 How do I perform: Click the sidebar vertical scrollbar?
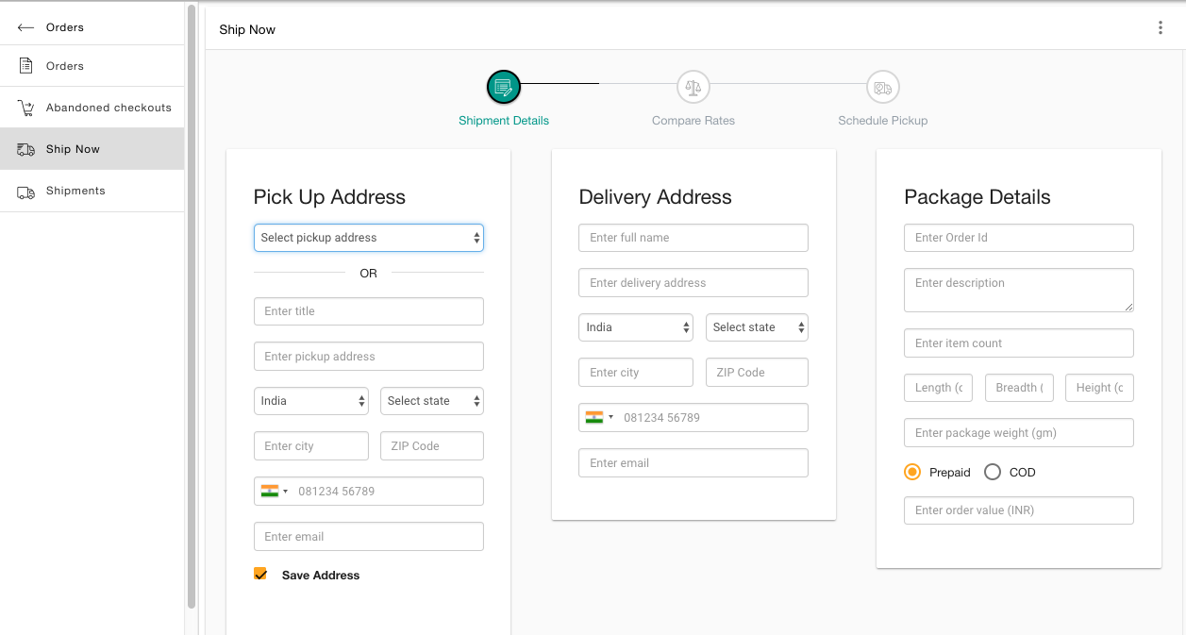click(192, 307)
